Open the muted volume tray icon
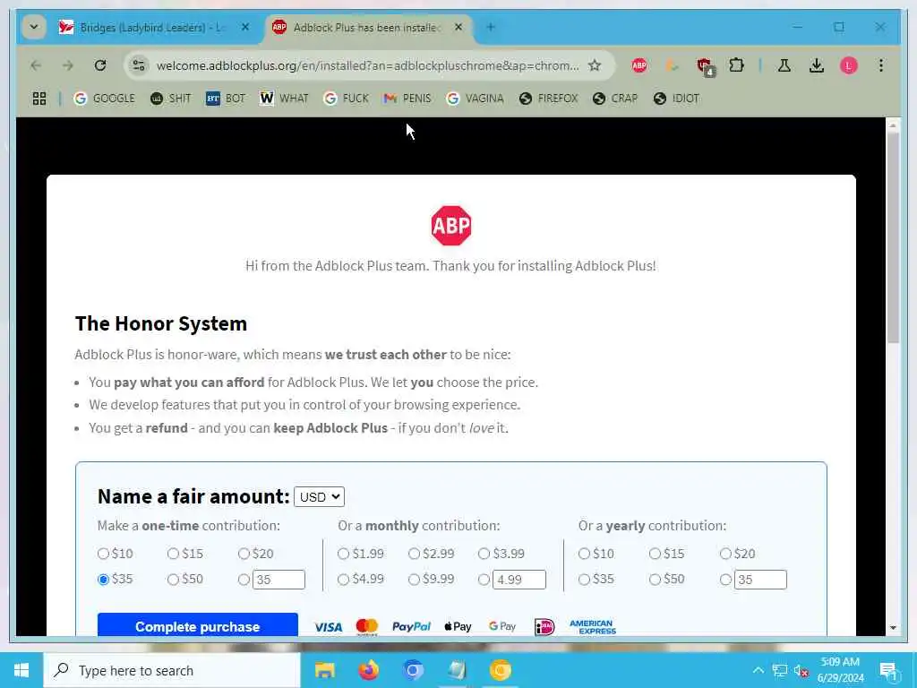Viewport: 917px width, 688px height. tap(801, 670)
